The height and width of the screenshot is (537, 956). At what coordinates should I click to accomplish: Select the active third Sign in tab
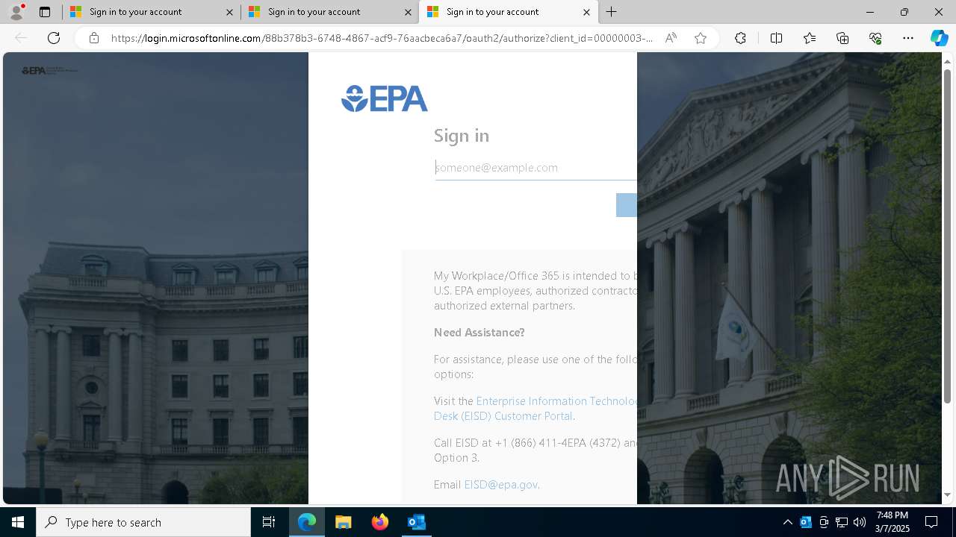508,12
